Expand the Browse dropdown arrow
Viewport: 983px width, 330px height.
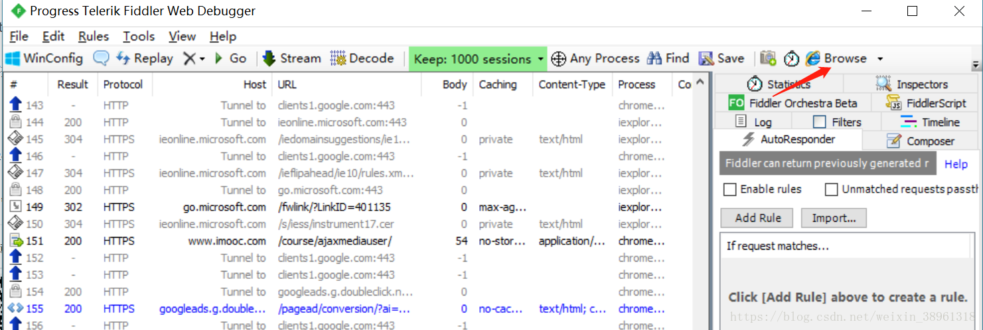880,59
